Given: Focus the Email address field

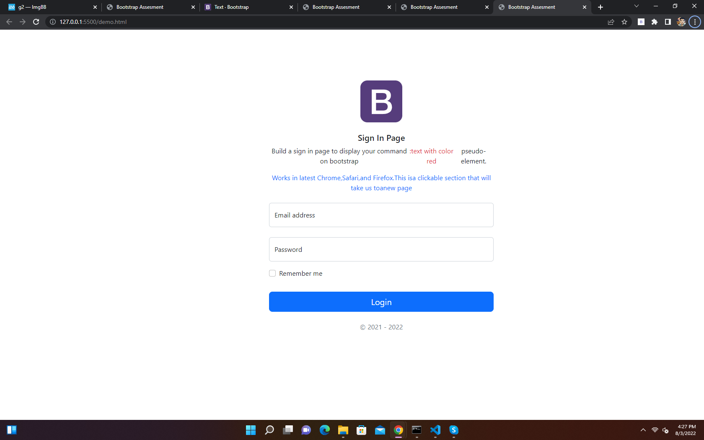Looking at the screenshot, I should click(x=381, y=215).
